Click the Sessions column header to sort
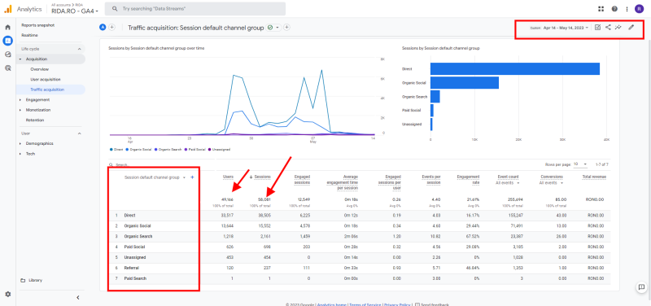 click(x=262, y=177)
